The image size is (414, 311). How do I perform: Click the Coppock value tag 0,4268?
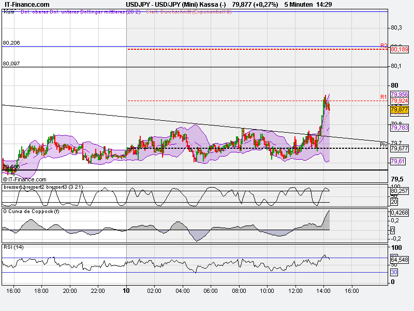tap(399, 213)
